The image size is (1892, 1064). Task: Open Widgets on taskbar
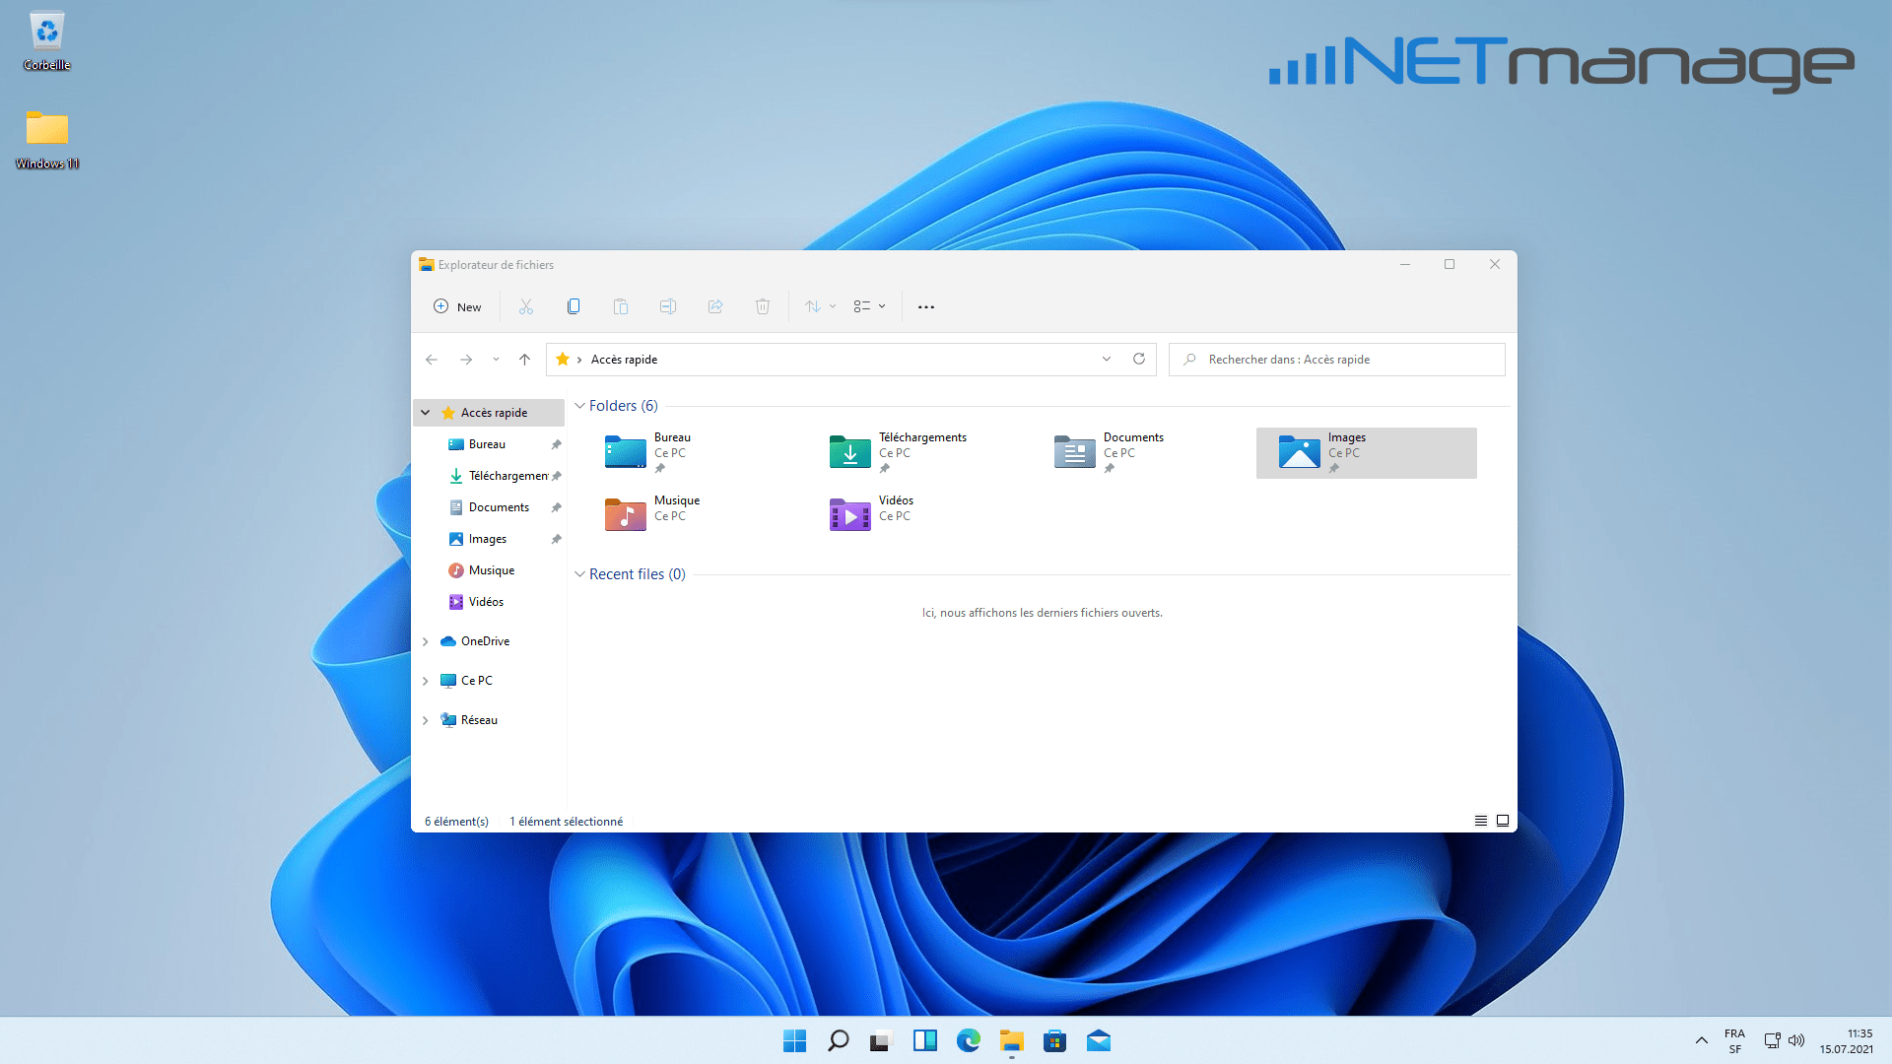point(924,1040)
